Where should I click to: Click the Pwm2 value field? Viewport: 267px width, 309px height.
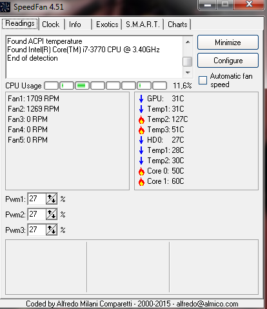37,214
